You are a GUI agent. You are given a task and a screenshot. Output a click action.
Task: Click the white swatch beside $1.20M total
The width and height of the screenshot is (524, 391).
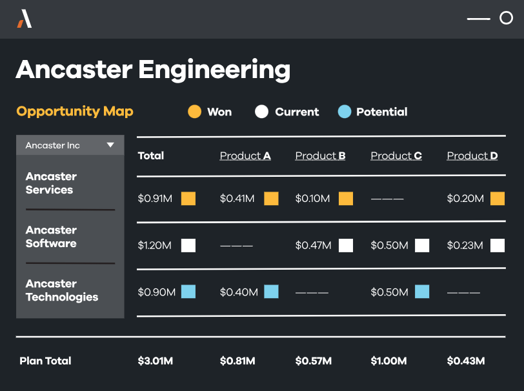(x=188, y=245)
